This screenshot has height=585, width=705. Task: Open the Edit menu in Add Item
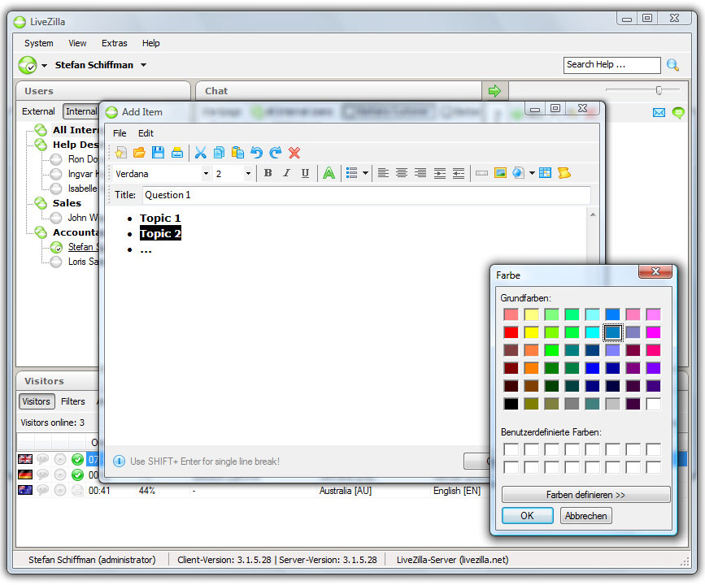[x=146, y=133]
